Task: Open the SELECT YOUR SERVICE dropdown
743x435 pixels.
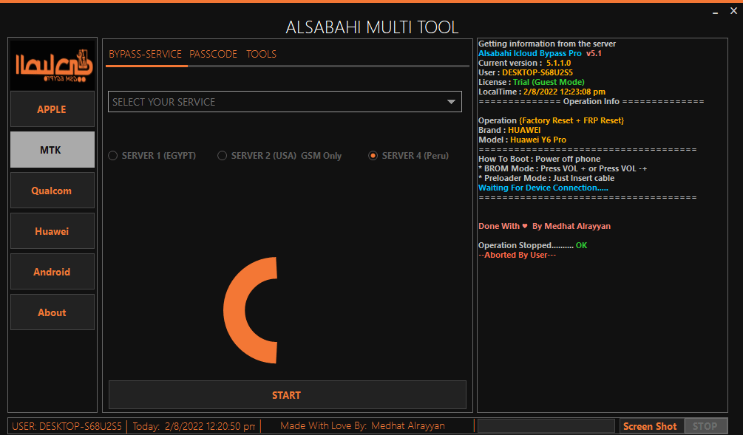Action: (x=285, y=101)
